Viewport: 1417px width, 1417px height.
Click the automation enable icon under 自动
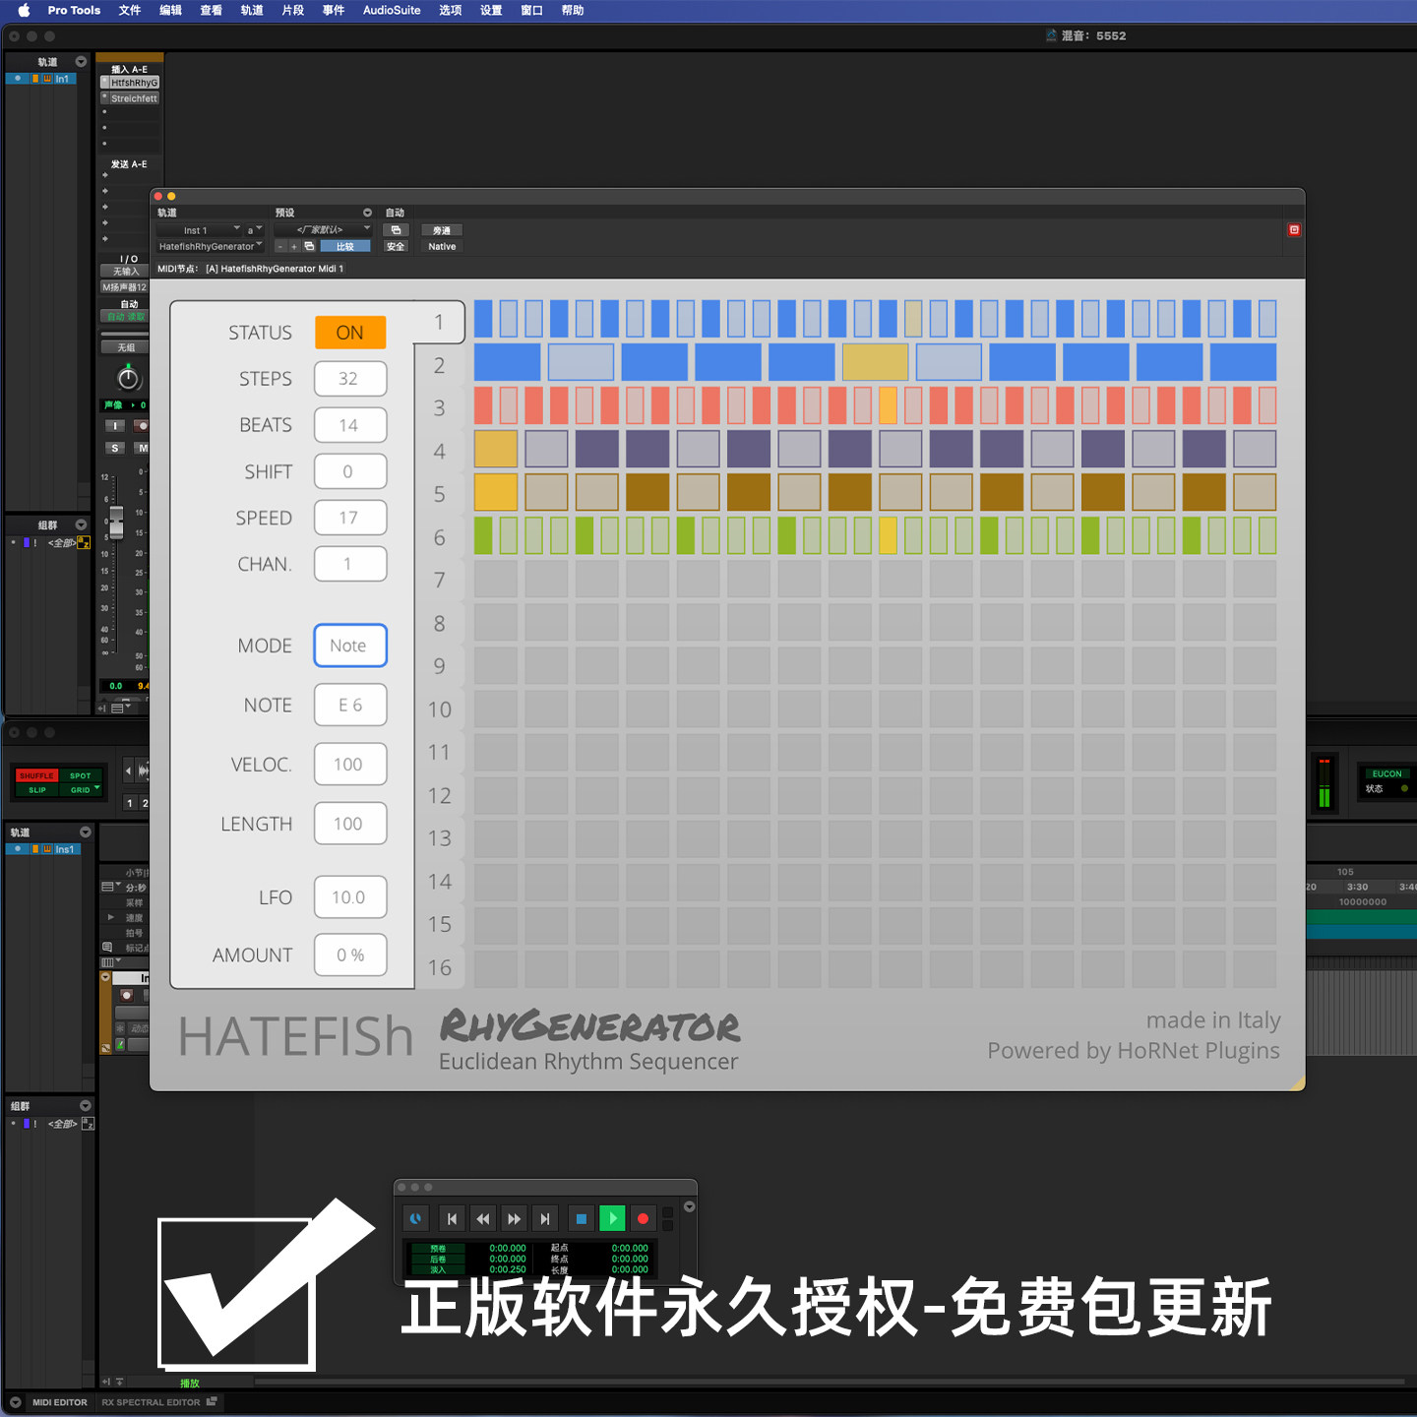coord(396,230)
